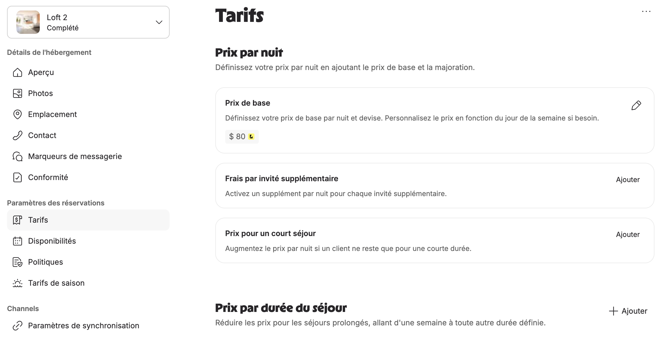
Task: Expand the Loft 2 listing selector chevron
Action: [159, 22]
